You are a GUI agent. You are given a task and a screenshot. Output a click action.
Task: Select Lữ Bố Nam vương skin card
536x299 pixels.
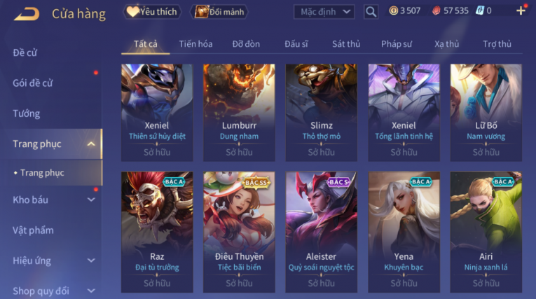pyautogui.click(x=486, y=113)
